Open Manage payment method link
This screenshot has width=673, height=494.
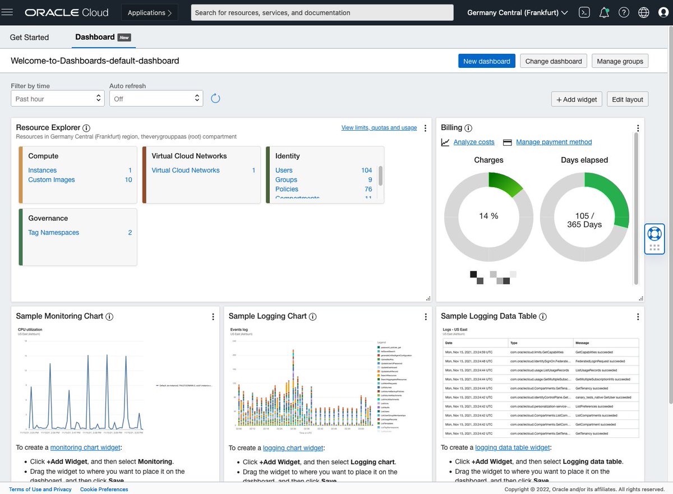click(554, 142)
